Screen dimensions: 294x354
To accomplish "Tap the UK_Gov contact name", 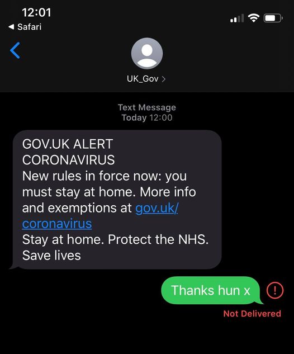I will (143, 79).
